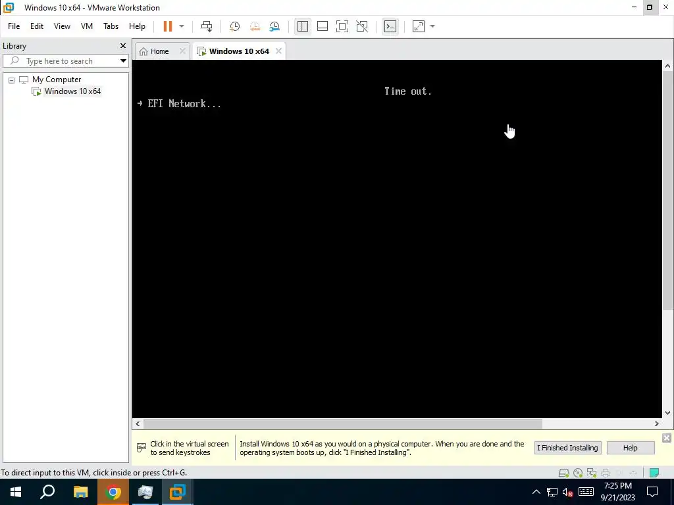674x505 pixels.
Task: Open the library search dropdown arrow
Action: pyautogui.click(x=123, y=61)
